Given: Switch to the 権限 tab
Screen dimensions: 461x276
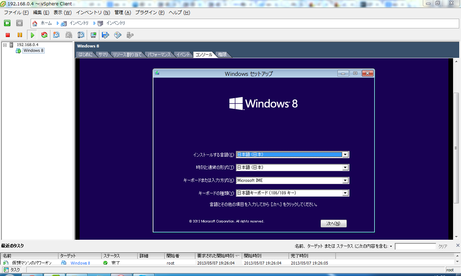Looking at the screenshot, I should coord(223,55).
